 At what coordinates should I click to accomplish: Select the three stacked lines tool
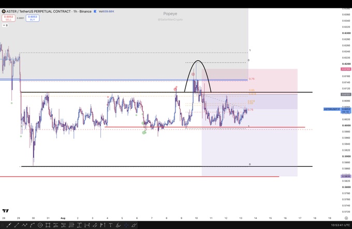tap(71, 225)
